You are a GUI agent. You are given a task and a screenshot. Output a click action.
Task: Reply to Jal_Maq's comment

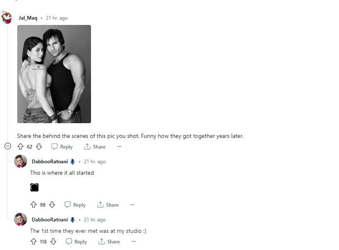click(x=62, y=146)
